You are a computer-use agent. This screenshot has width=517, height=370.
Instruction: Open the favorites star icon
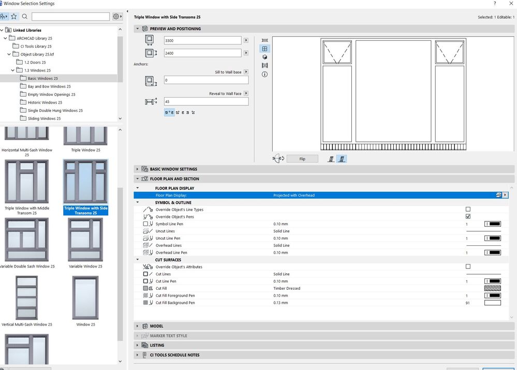[14, 17]
